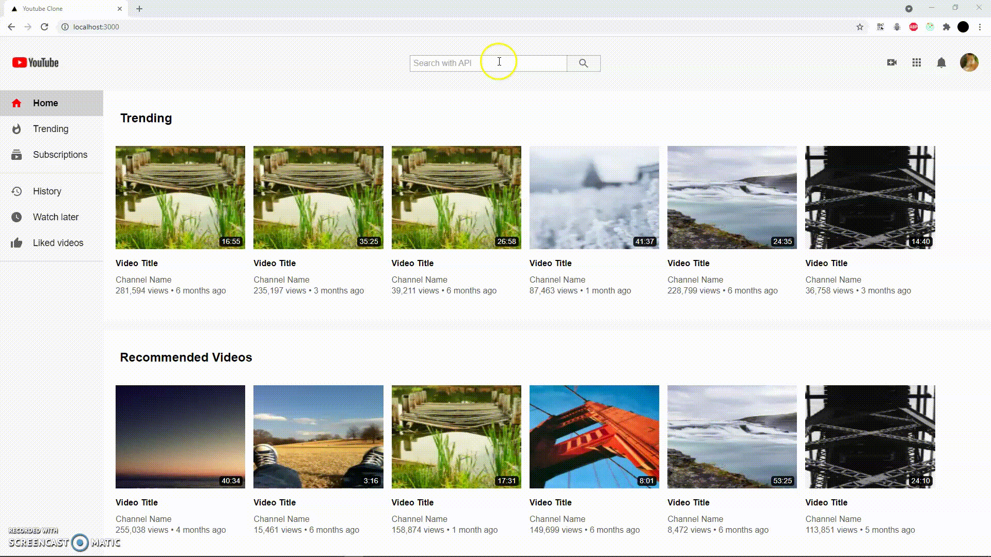Play the trending video lasting 24:35
991x557 pixels.
tap(732, 198)
